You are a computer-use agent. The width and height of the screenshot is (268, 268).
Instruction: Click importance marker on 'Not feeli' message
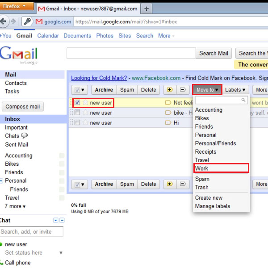pyautogui.click(x=168, y=103)
